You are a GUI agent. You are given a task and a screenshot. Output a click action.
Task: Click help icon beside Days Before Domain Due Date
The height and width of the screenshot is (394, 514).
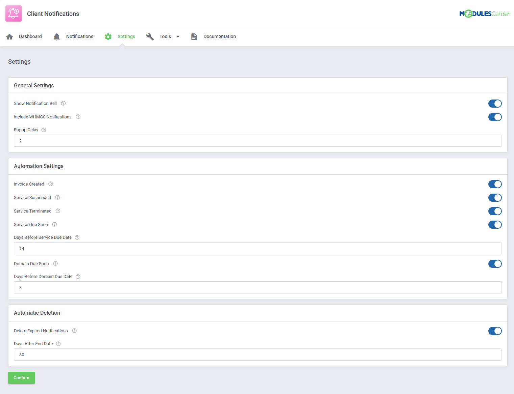point(78,277)
